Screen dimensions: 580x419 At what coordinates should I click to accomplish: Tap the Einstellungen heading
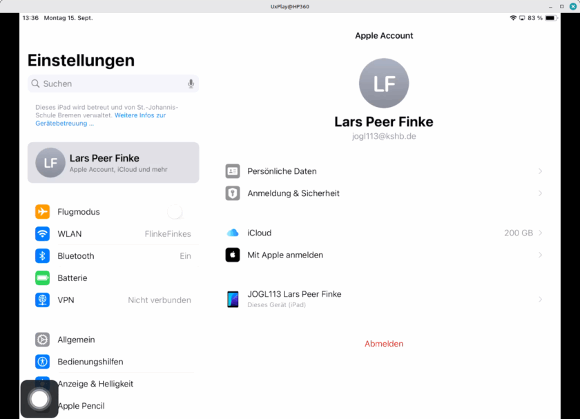point(81,60)
